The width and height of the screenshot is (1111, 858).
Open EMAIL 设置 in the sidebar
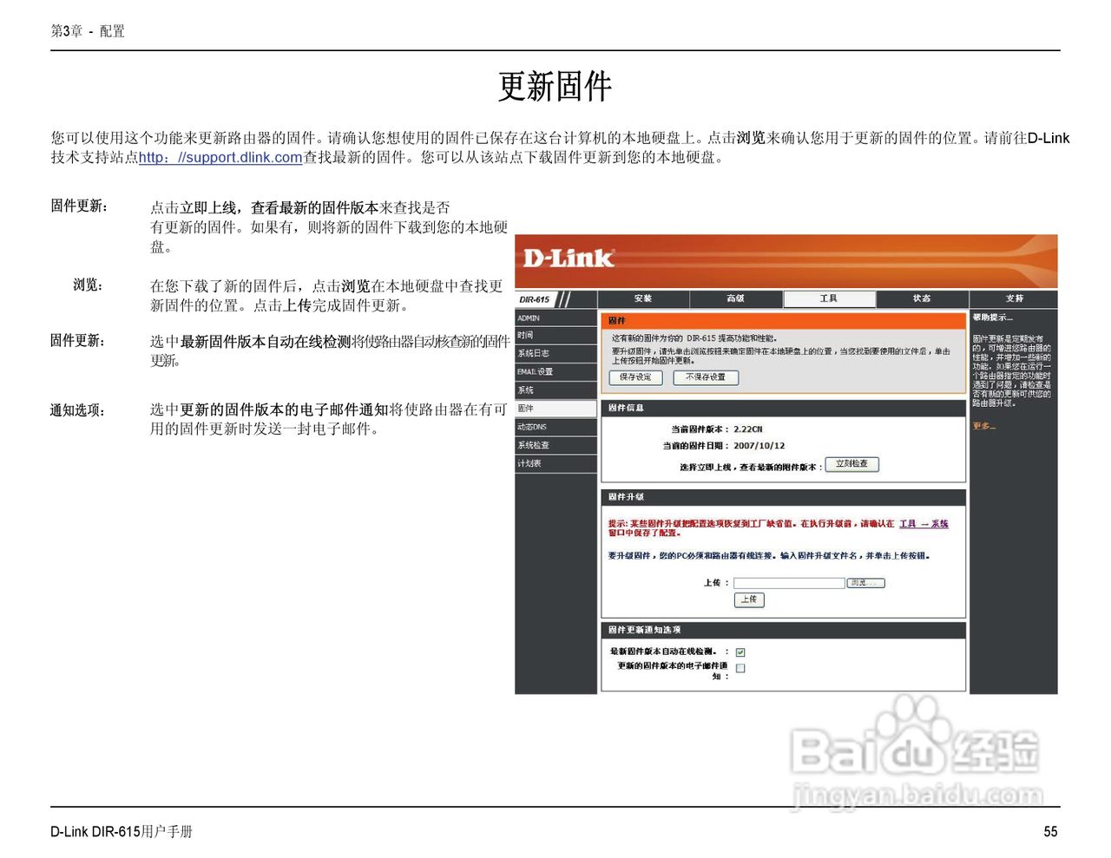click(555, 371)
